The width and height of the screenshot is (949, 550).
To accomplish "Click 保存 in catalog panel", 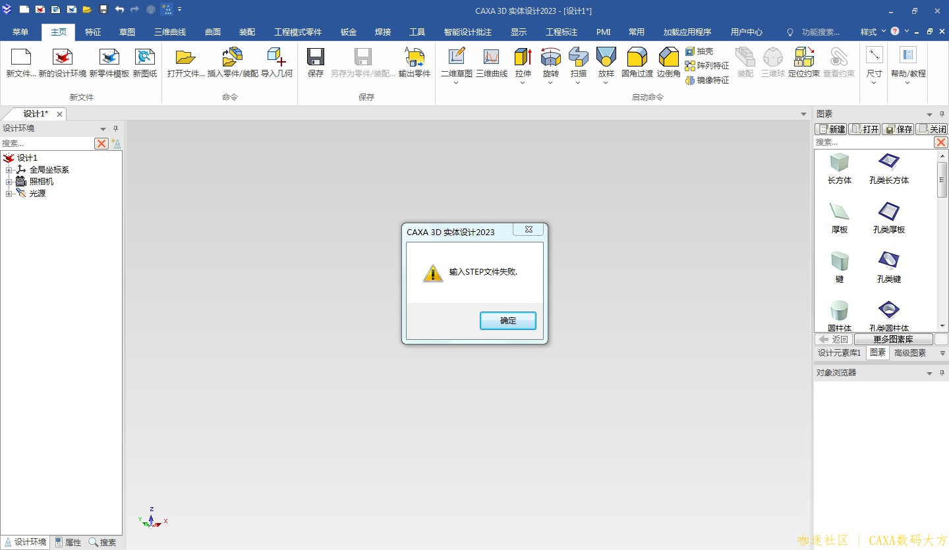I will pos(898,129).
